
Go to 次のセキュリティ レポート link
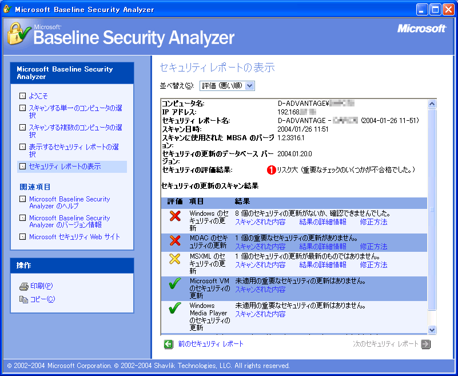point(385,344)
